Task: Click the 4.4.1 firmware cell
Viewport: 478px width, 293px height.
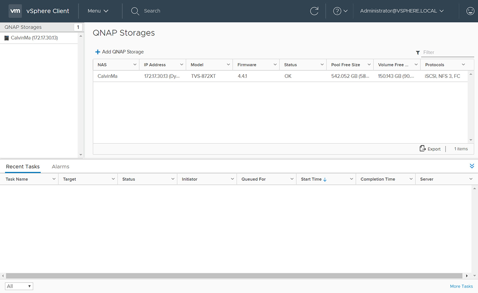Action: click(242, 76)
